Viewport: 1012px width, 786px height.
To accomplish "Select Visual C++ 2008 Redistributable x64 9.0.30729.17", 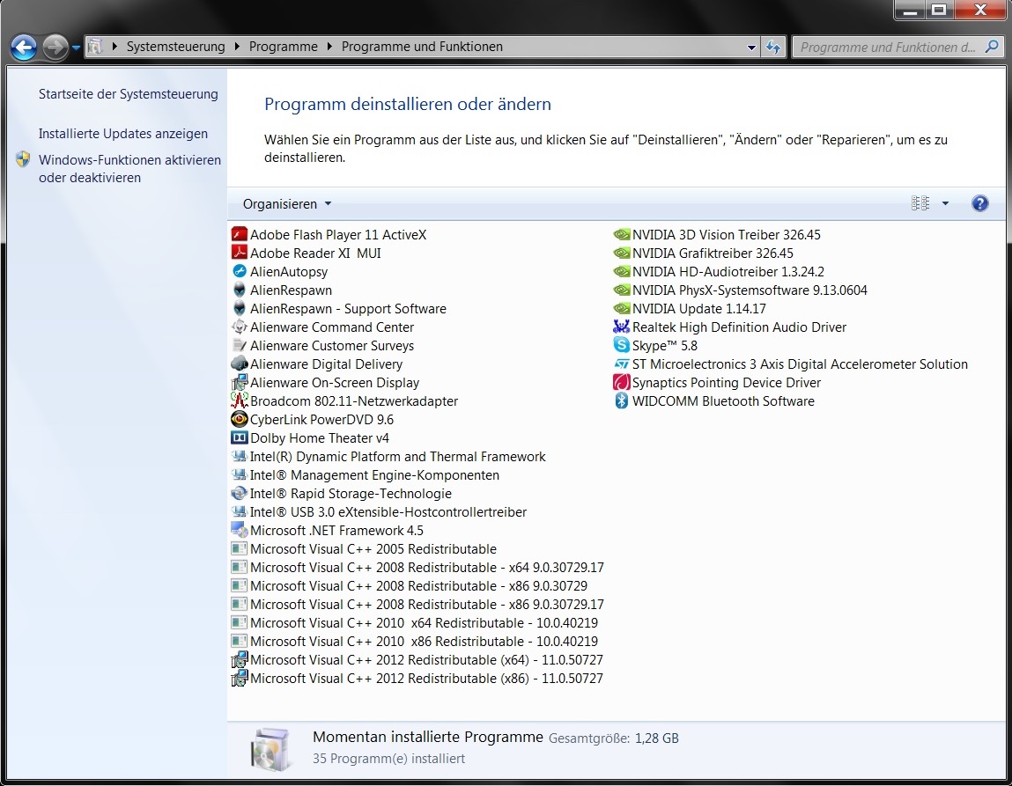I will click(x=417, y=568).
